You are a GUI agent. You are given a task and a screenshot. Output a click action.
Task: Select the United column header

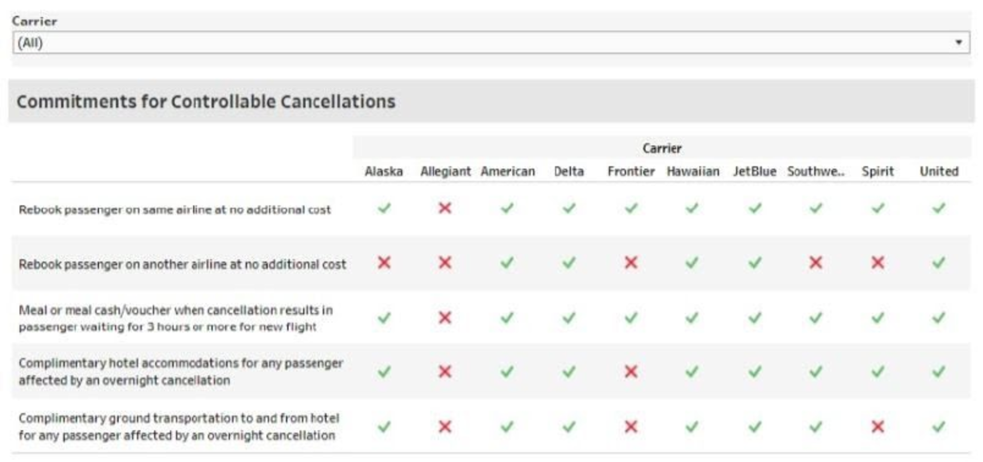coord(939,171)
